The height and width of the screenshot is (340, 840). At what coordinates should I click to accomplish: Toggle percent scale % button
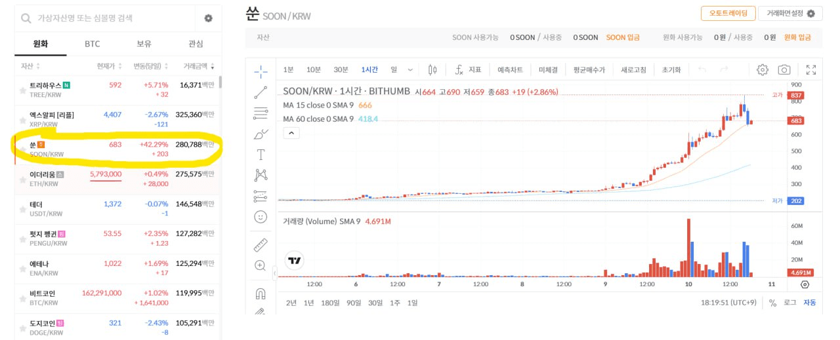773,303
